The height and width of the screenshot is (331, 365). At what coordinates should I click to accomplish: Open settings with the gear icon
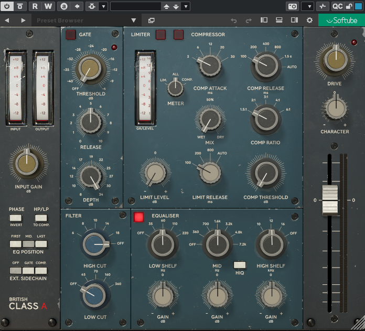[309, 20]
